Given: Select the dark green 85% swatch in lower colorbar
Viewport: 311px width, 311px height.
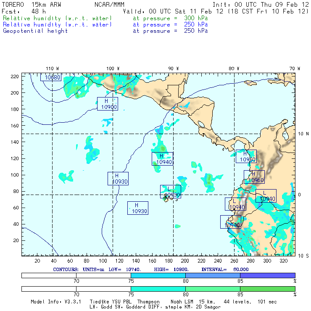Looking at the screenshot, I should pos(267,289).
